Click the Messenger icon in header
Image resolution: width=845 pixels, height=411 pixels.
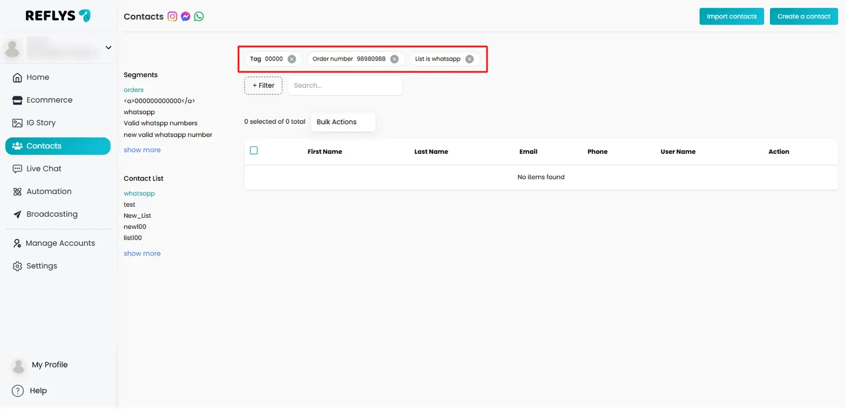[x=185, y=16]
